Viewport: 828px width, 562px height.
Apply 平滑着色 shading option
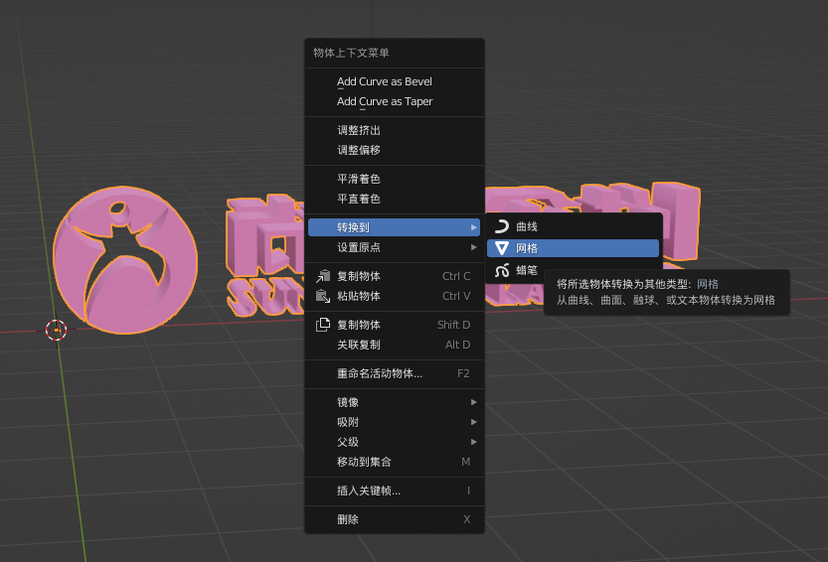click(359, 179)
